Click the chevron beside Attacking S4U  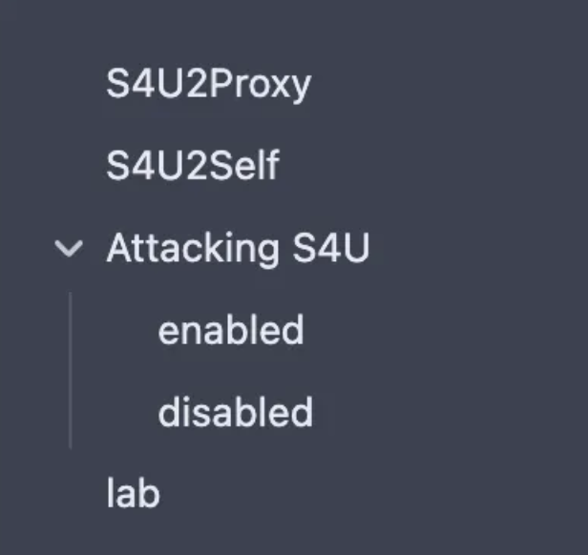coord(68,249)
